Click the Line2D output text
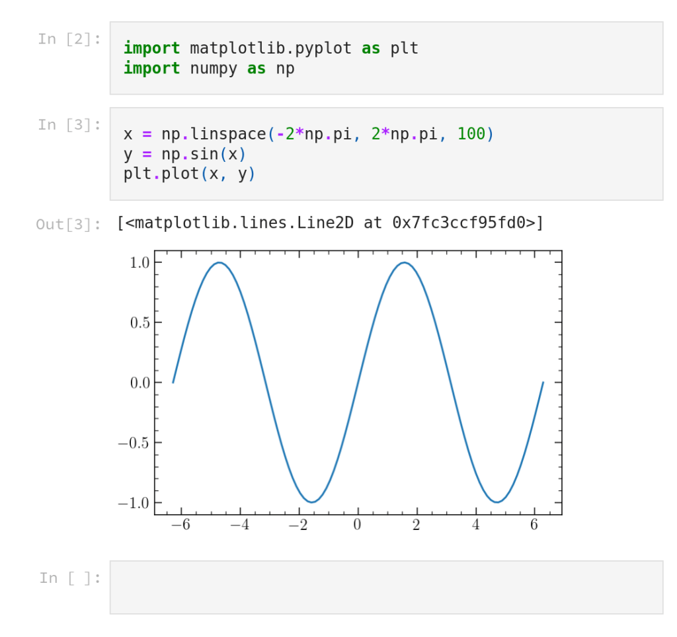Image resolution: width=677 pixels, height=637 pixels. [x=330, y=223]
